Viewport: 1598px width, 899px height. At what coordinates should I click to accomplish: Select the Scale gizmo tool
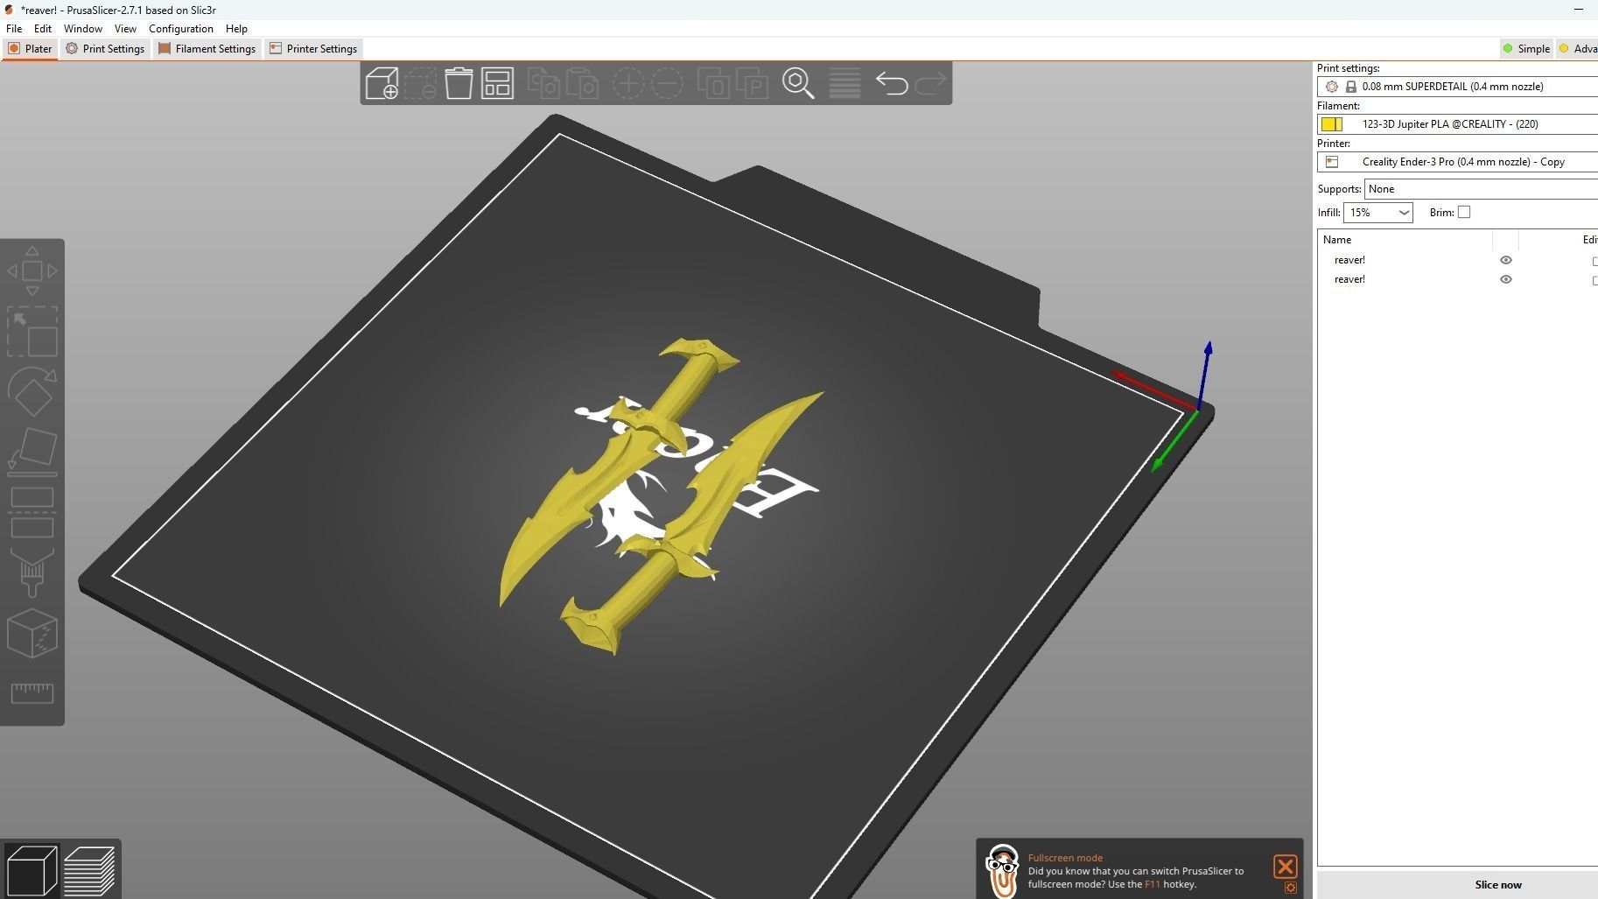[32, 331]
